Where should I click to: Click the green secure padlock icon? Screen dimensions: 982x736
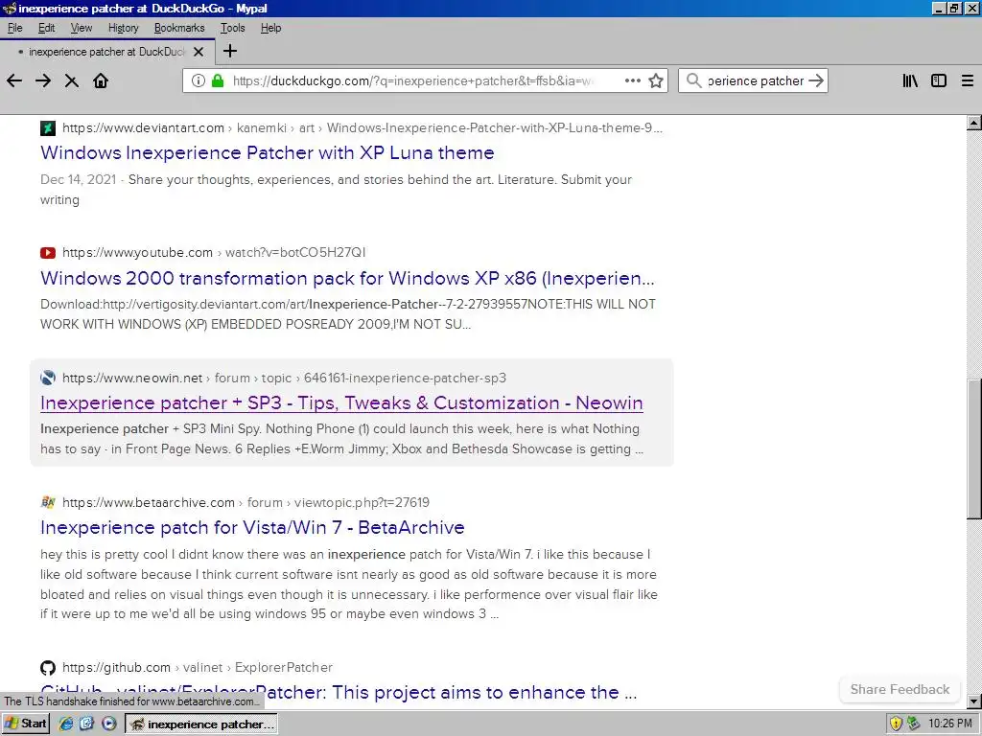(x=218, y=80)
